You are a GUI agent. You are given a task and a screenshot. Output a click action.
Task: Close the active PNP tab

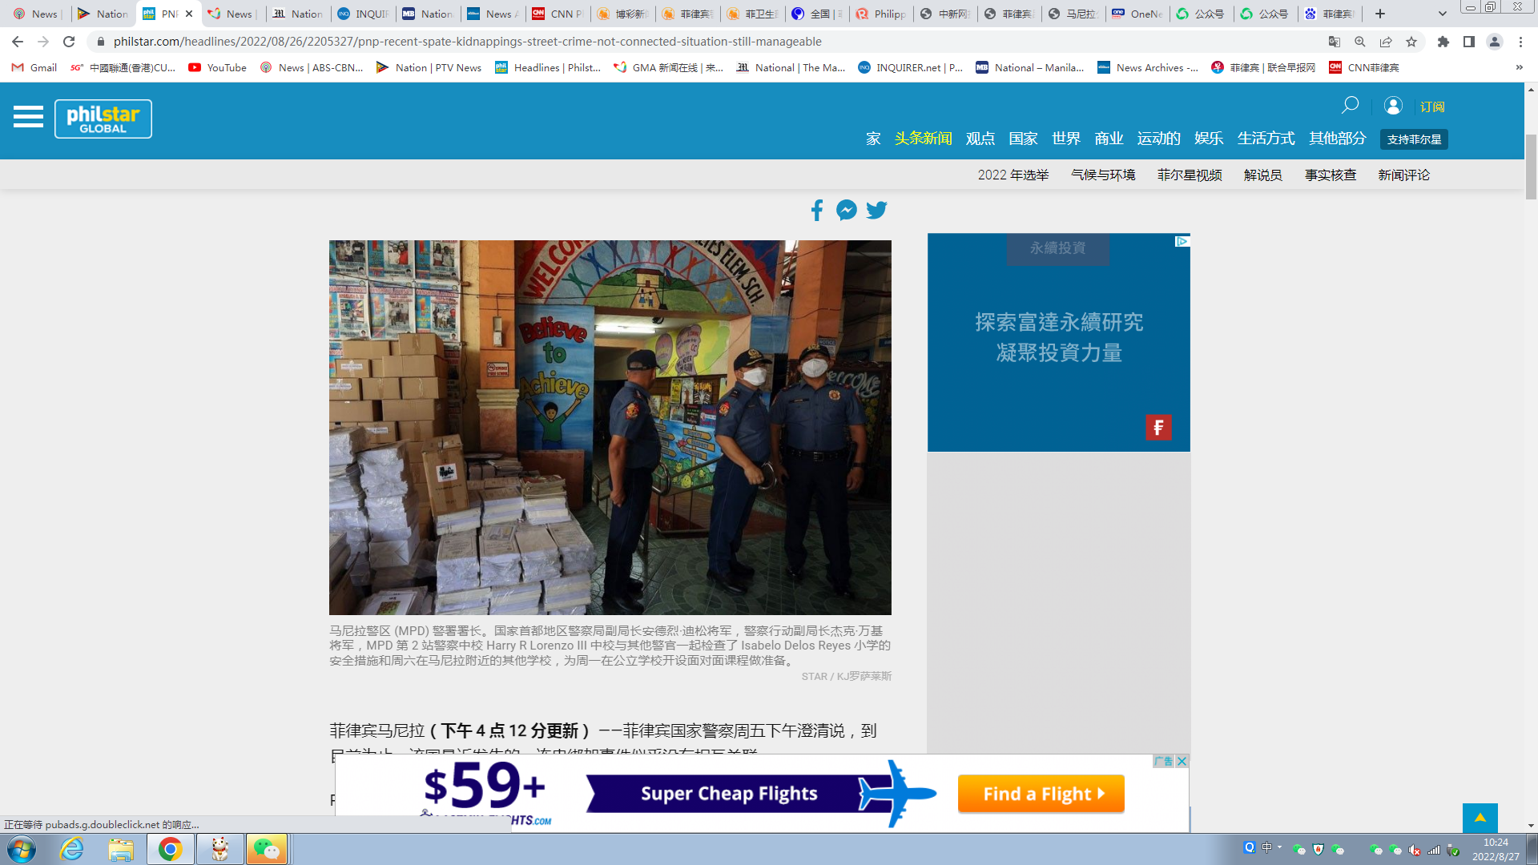[189, 14]
